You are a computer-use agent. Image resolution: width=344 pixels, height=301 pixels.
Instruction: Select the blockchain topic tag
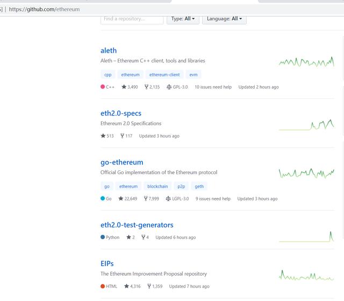click(x=157, y=187)
